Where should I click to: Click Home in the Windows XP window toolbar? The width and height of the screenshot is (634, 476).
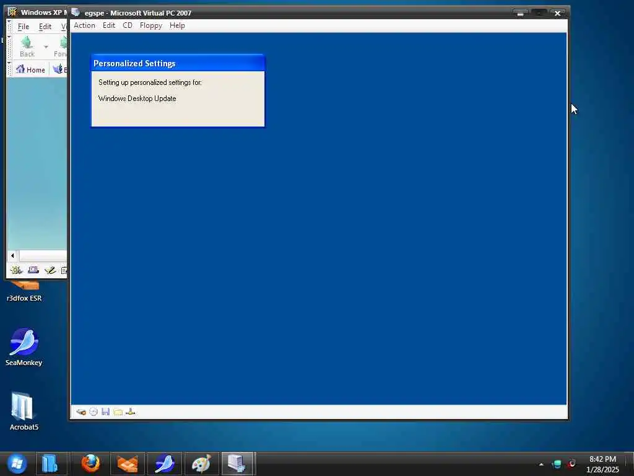coord(30,69)
